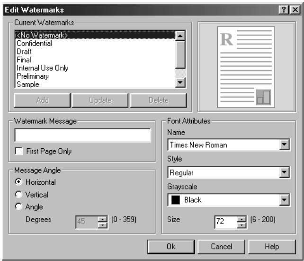
Task: Click the font Size value field
Action: [226, 222]
